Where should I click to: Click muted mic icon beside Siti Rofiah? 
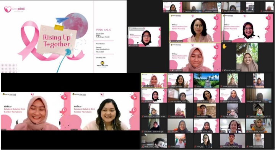[x=169, y=147]
